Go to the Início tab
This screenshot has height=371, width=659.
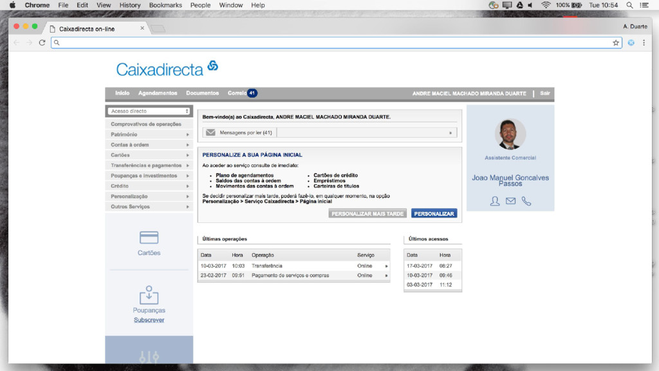coord(122,93)
